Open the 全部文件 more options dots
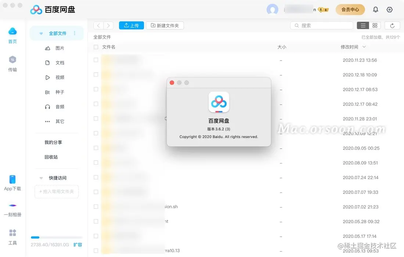 click(x=75, y=33)
